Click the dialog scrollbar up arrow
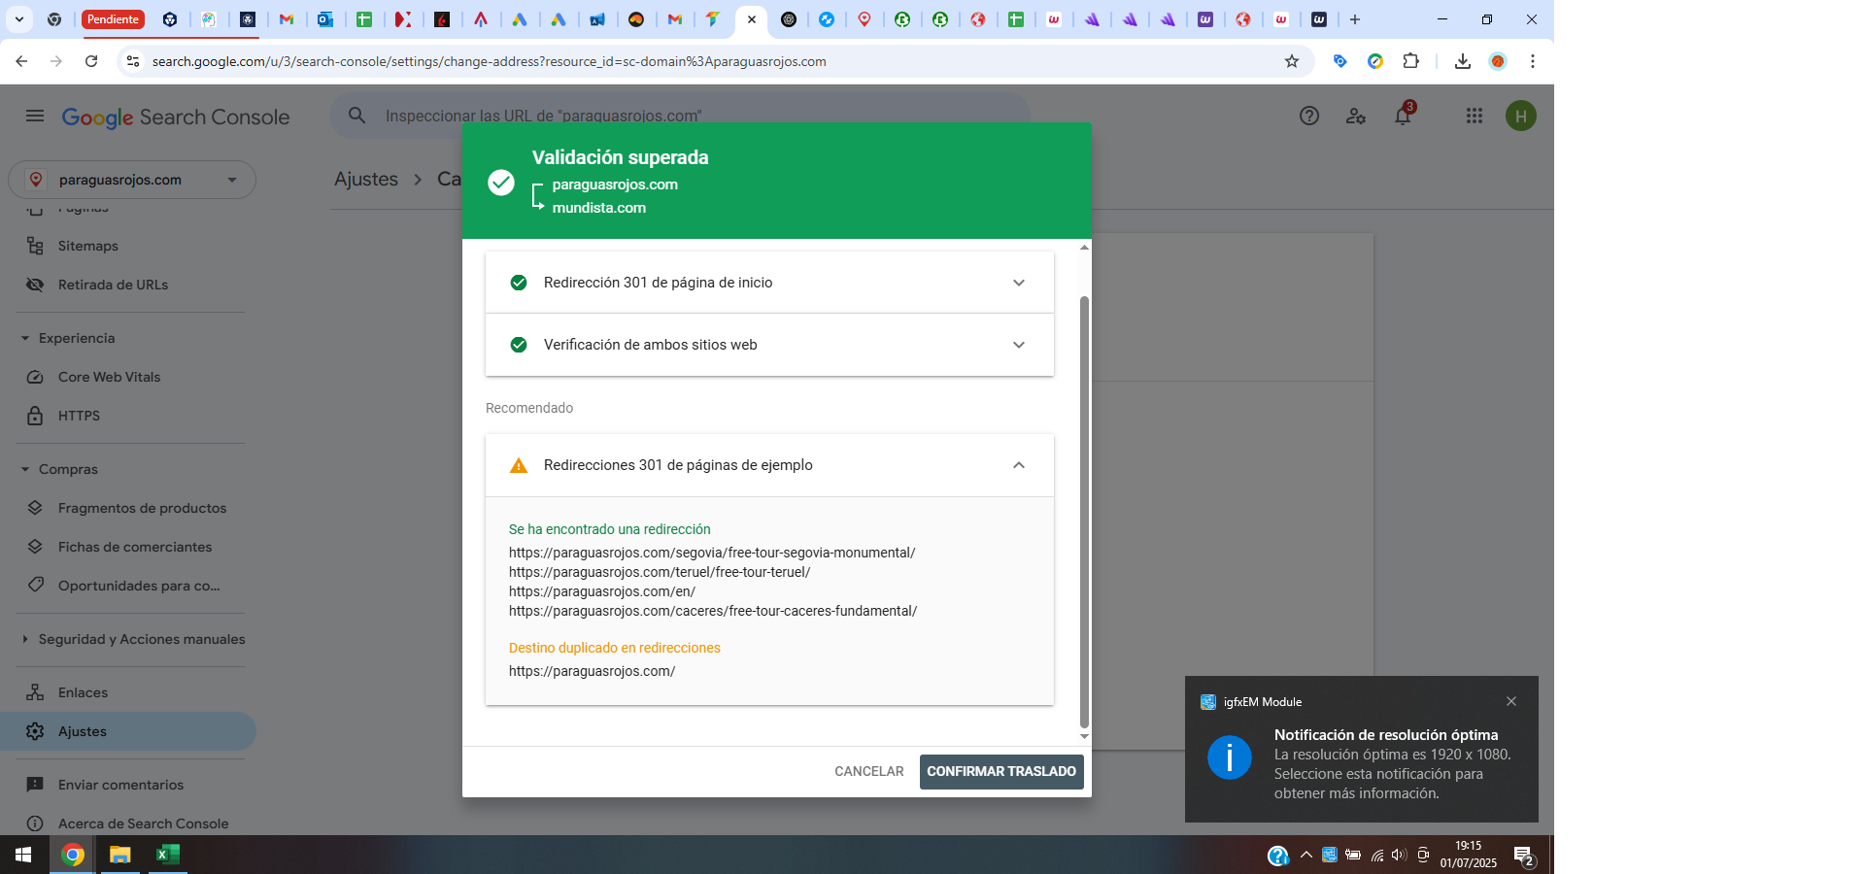Image resolution: width=1865 pixels, height=874 pixels. [x=1084, y=247]
